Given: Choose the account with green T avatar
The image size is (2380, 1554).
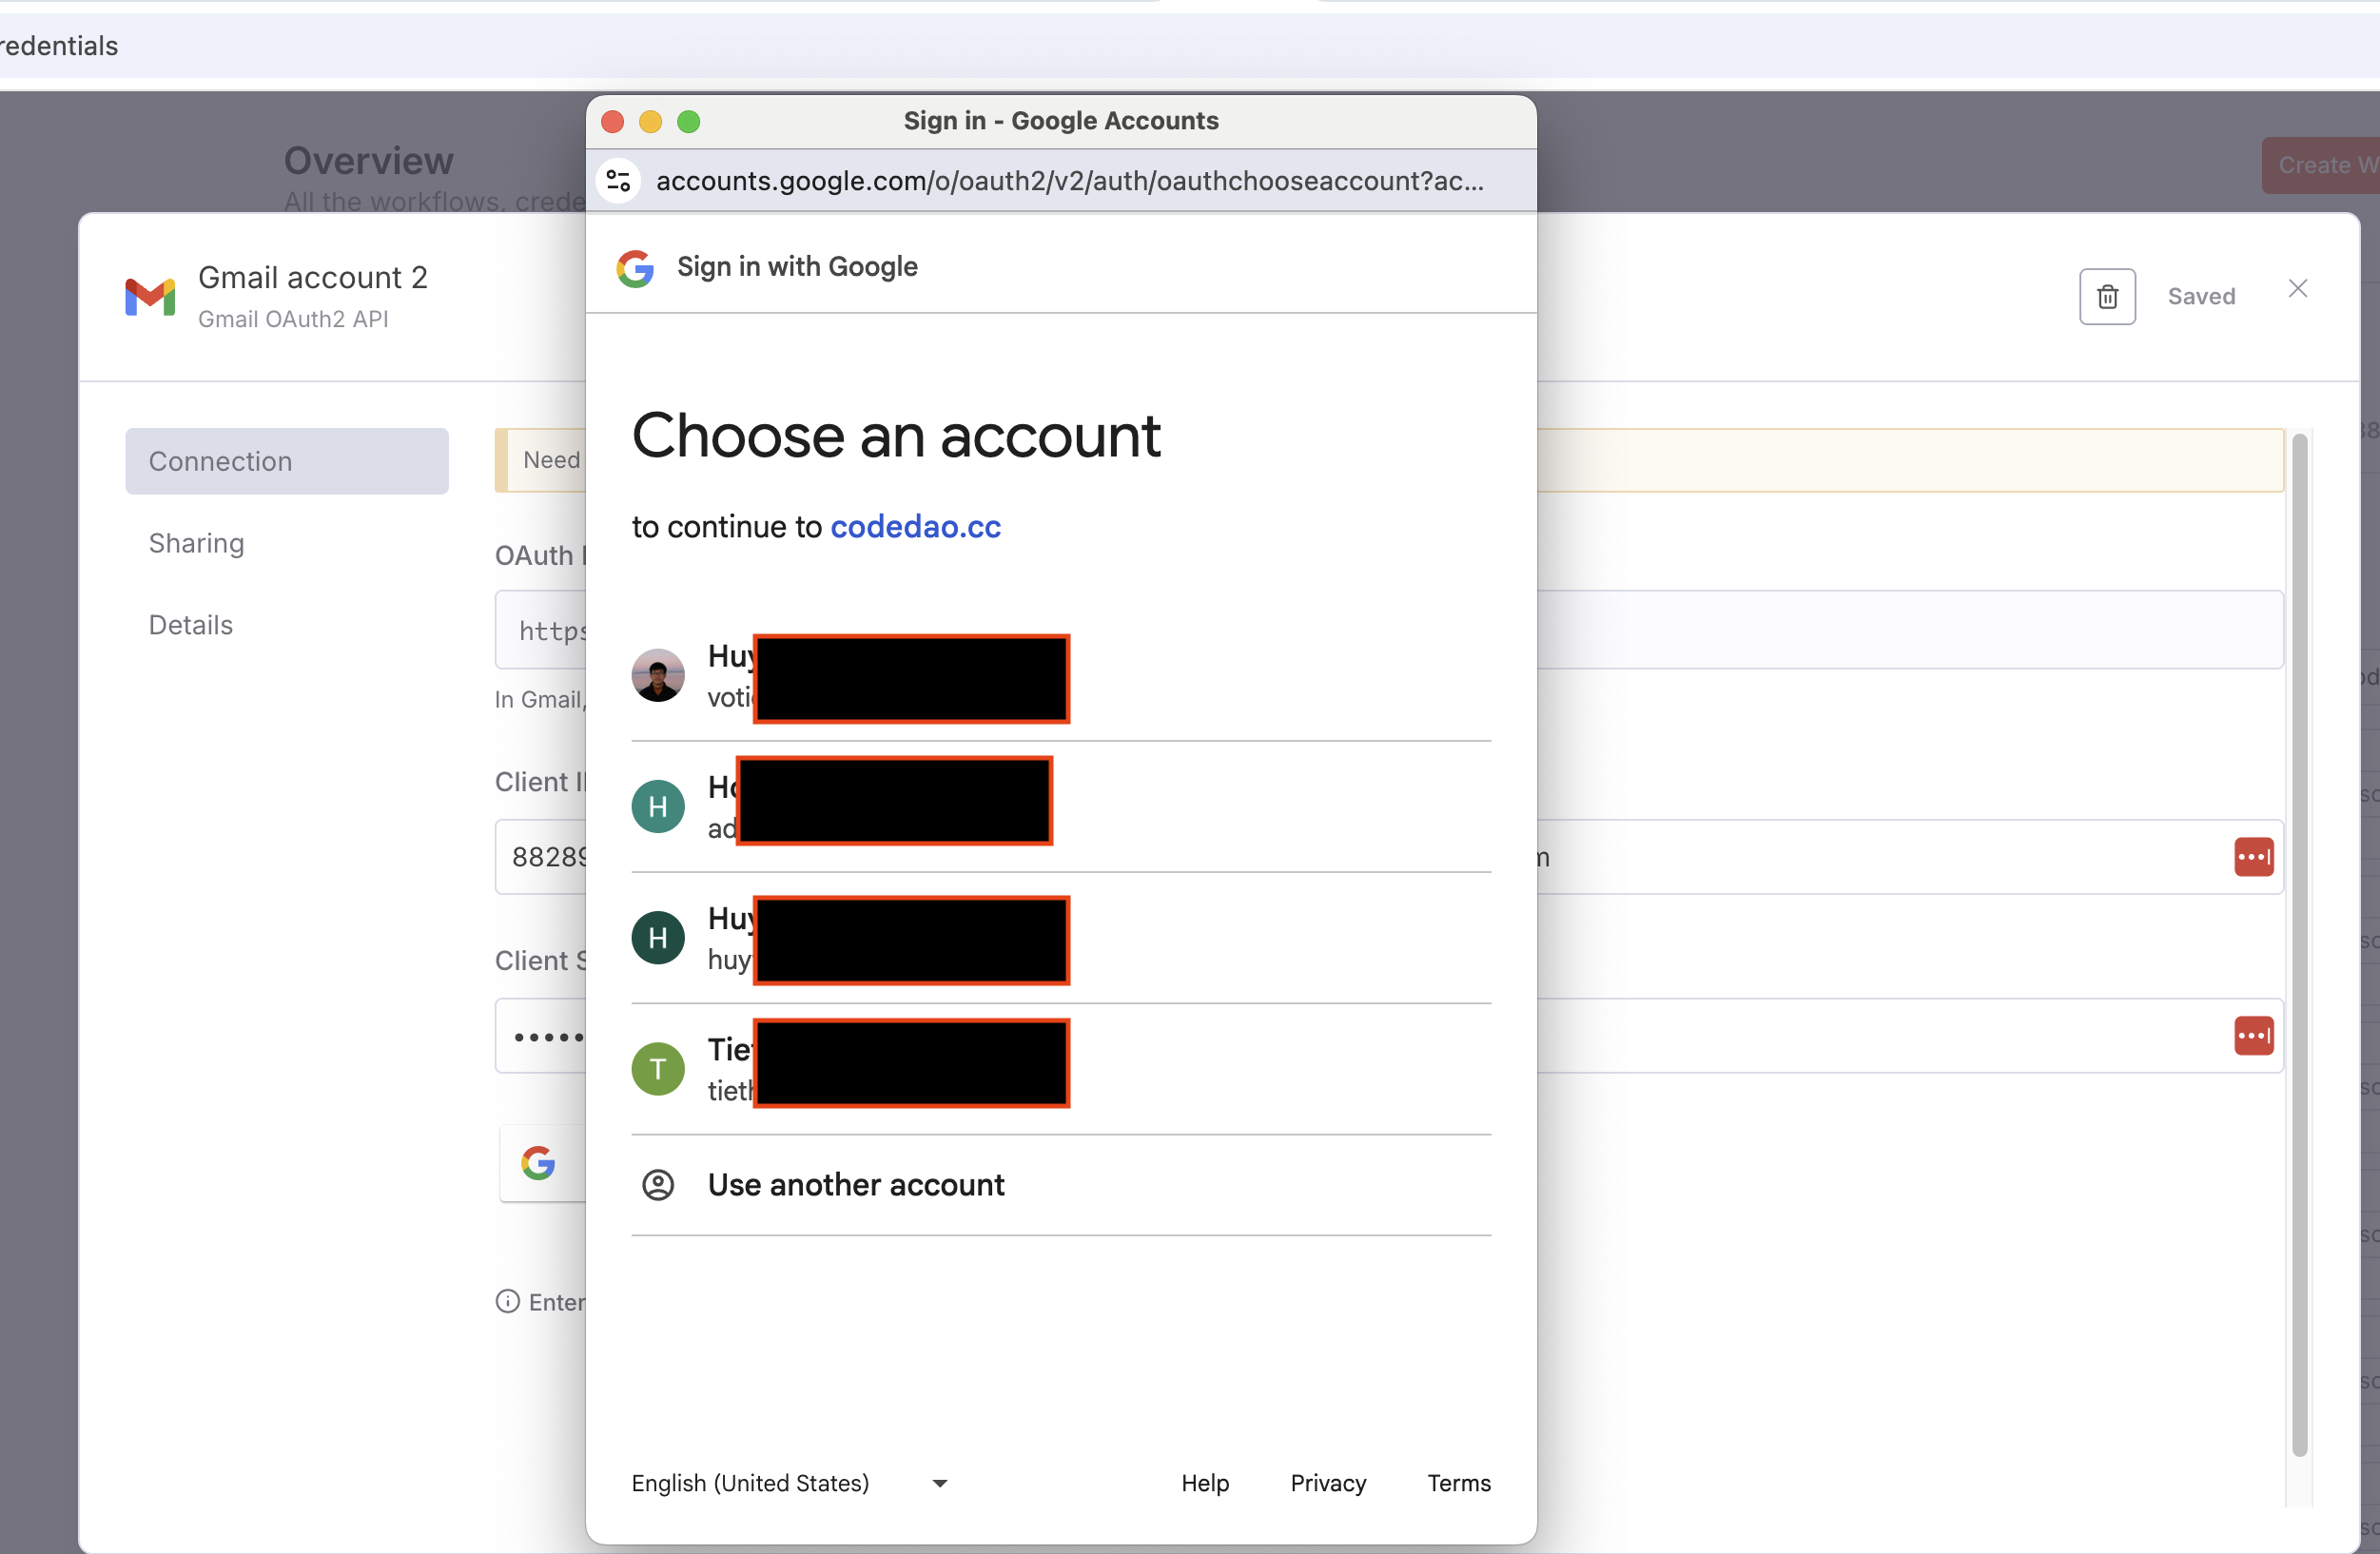Looking at the screenshot, I should click(1061, 1069).
